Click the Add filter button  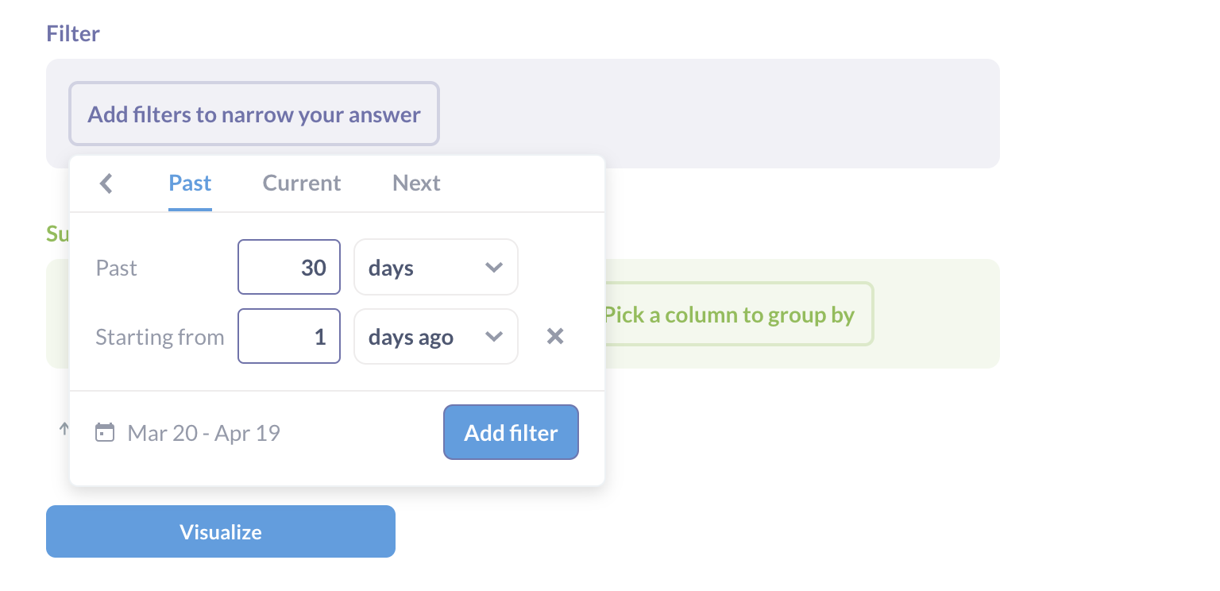[x=511, y=433]
